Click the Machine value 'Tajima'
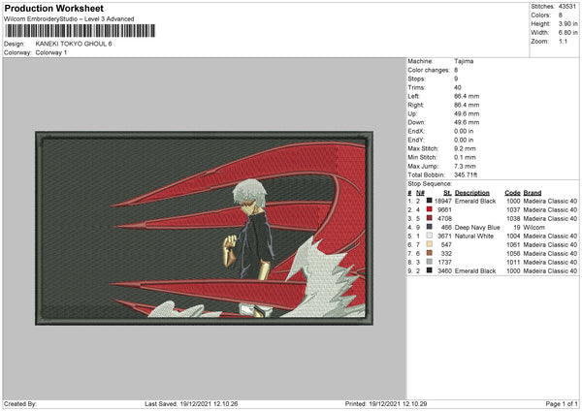The width and height of the screenshot is (582, 411). (464, 61)
